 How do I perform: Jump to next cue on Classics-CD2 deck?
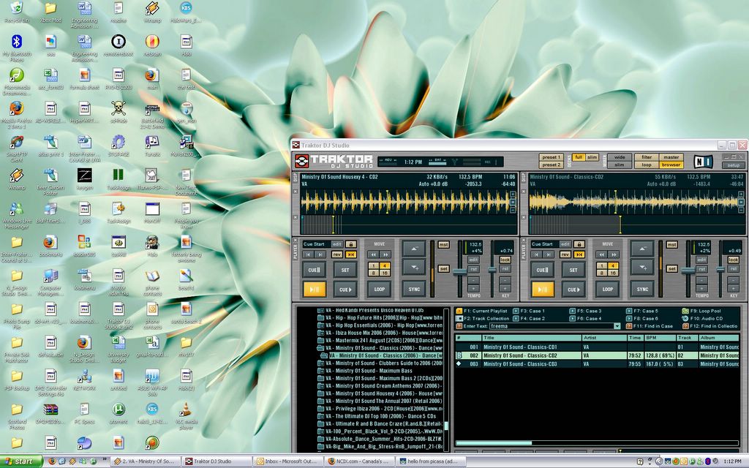point(549,254)
